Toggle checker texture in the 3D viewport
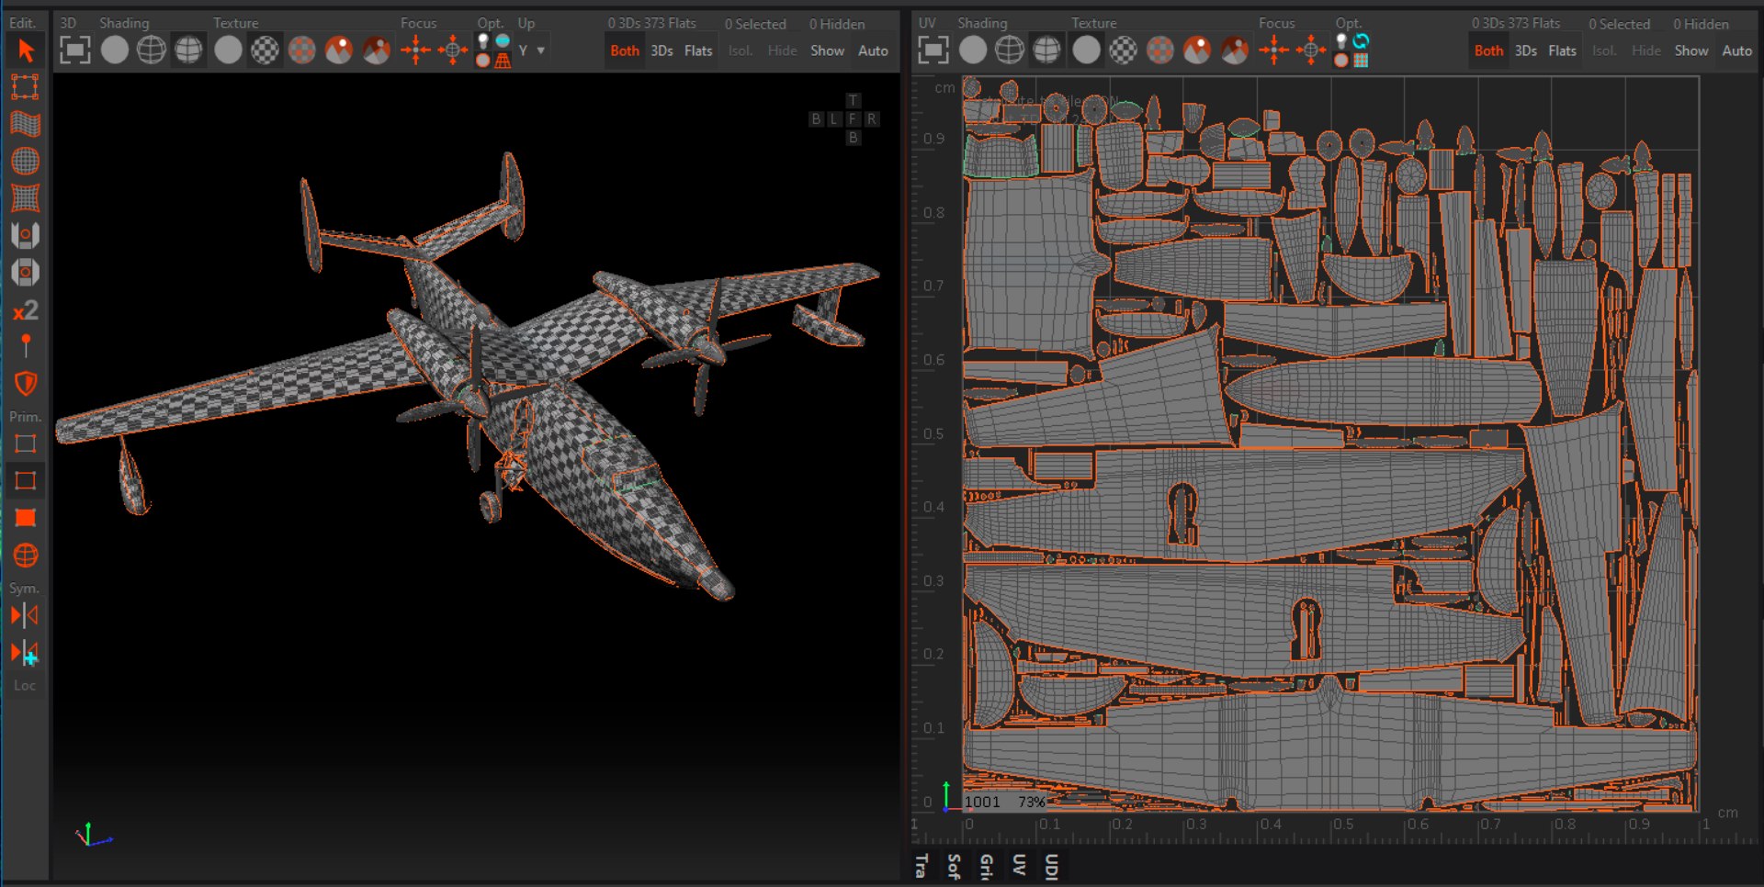 click(x=266, y=50)
